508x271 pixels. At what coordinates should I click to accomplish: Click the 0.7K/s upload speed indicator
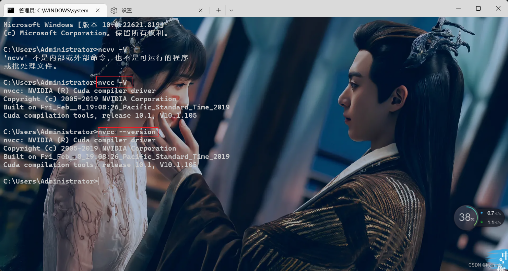[491, 213]
